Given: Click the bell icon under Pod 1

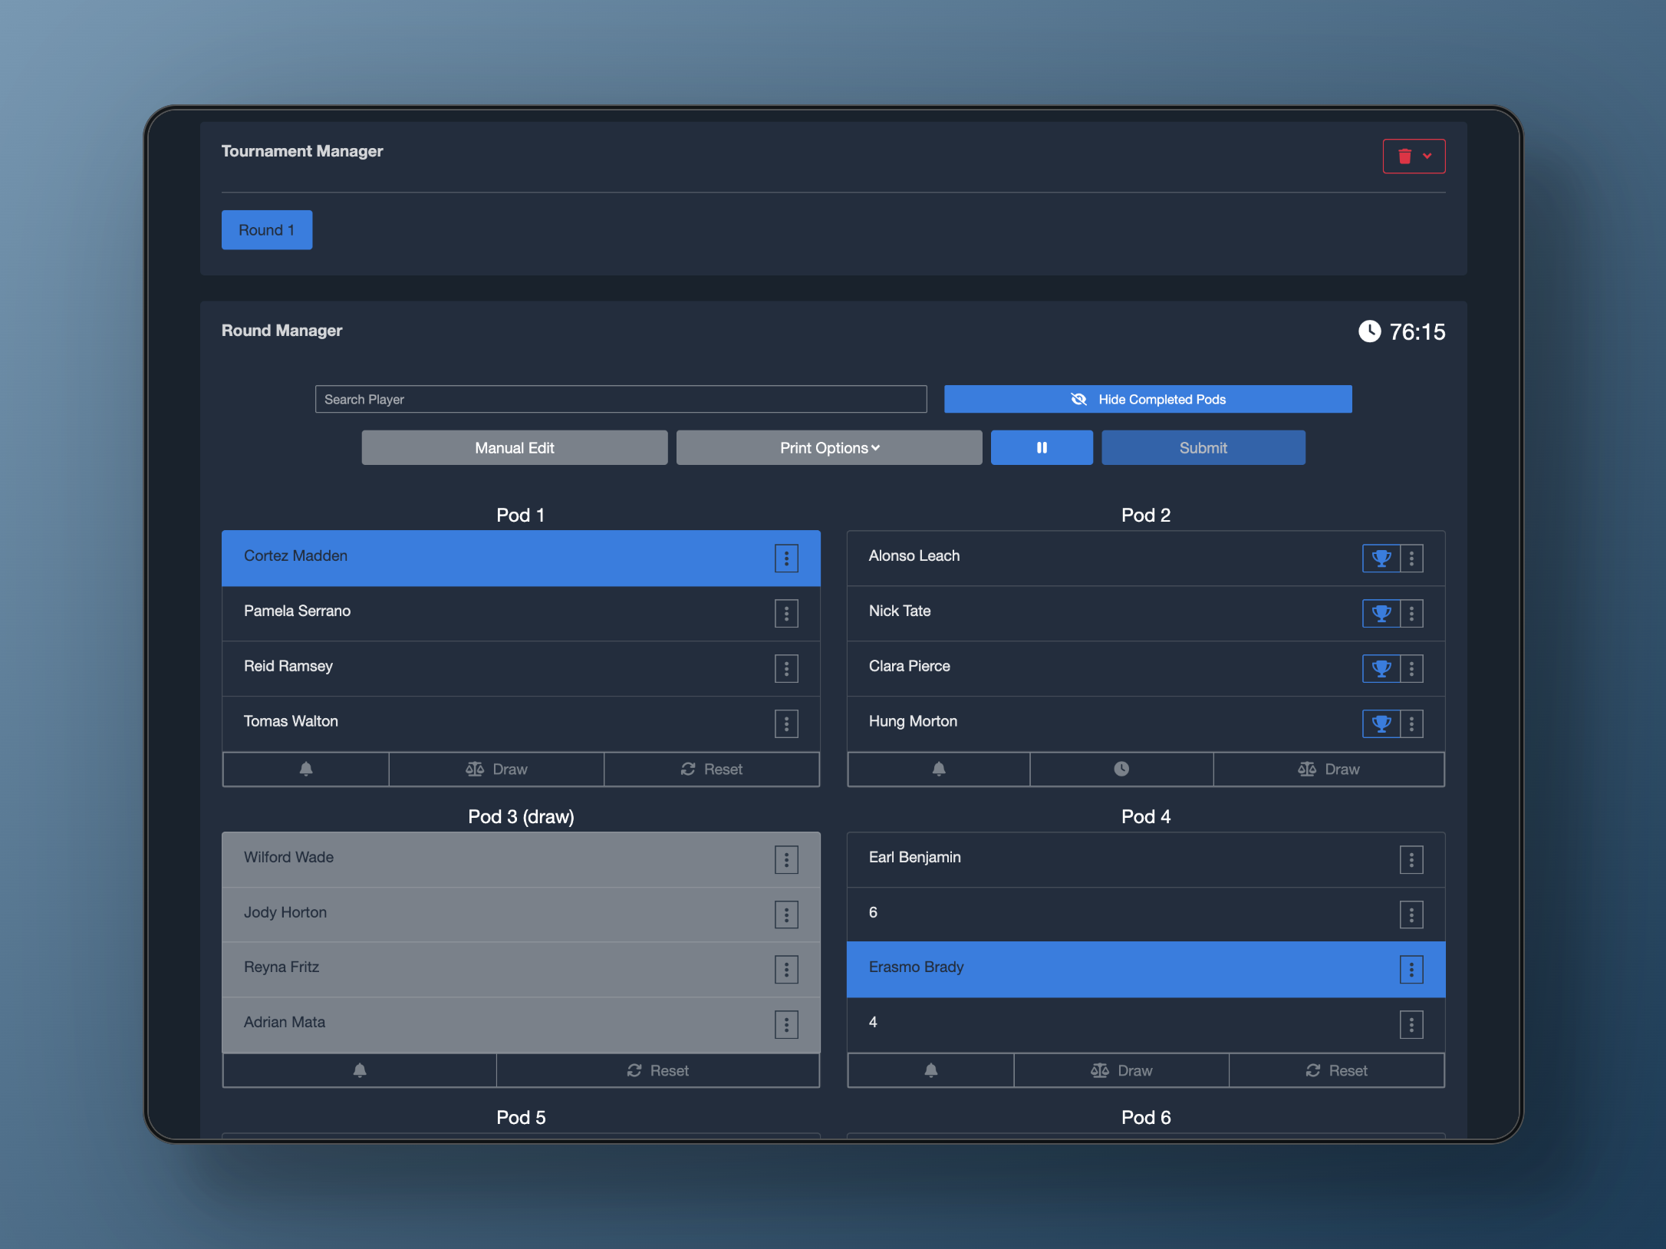Looking at the screenshot, I should point(305,769).
